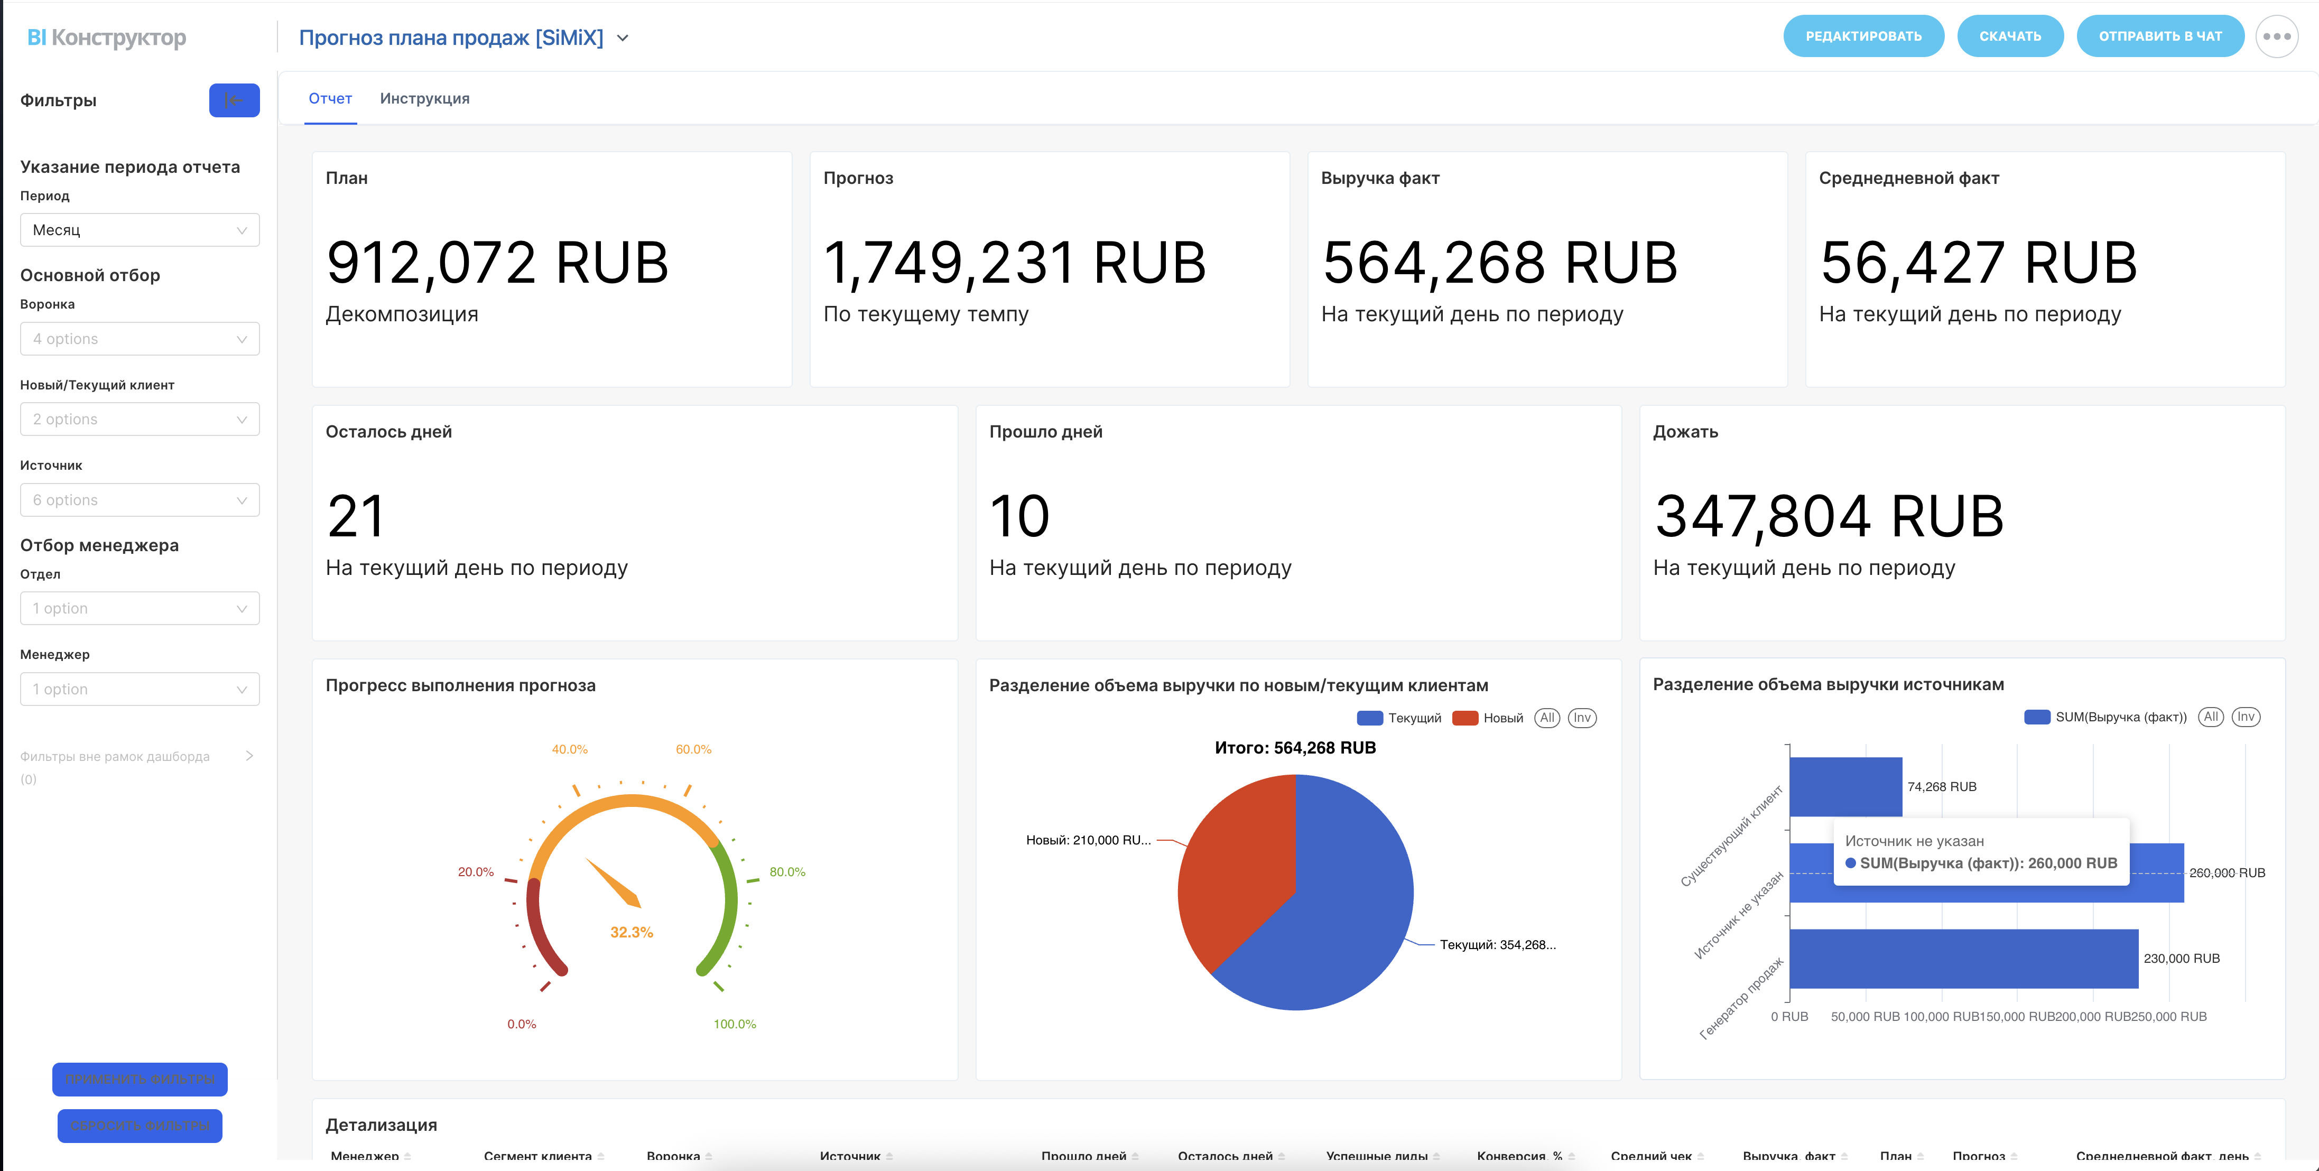Expand the dashboard title dropdown chevron
Viewport: 2319px width, 1171px height.
pos(622,38)
